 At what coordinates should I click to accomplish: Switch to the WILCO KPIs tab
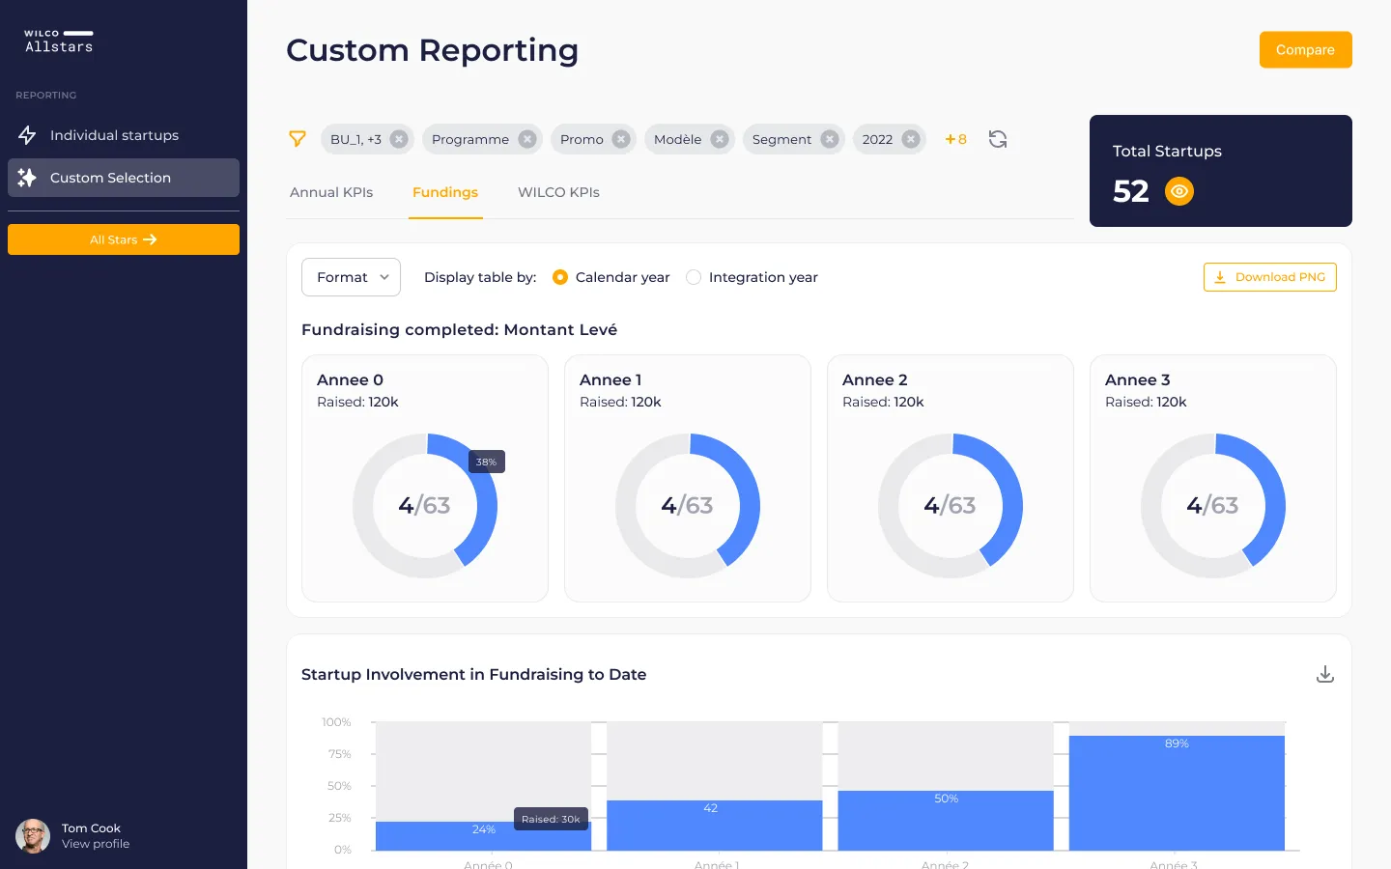point(558,192)
